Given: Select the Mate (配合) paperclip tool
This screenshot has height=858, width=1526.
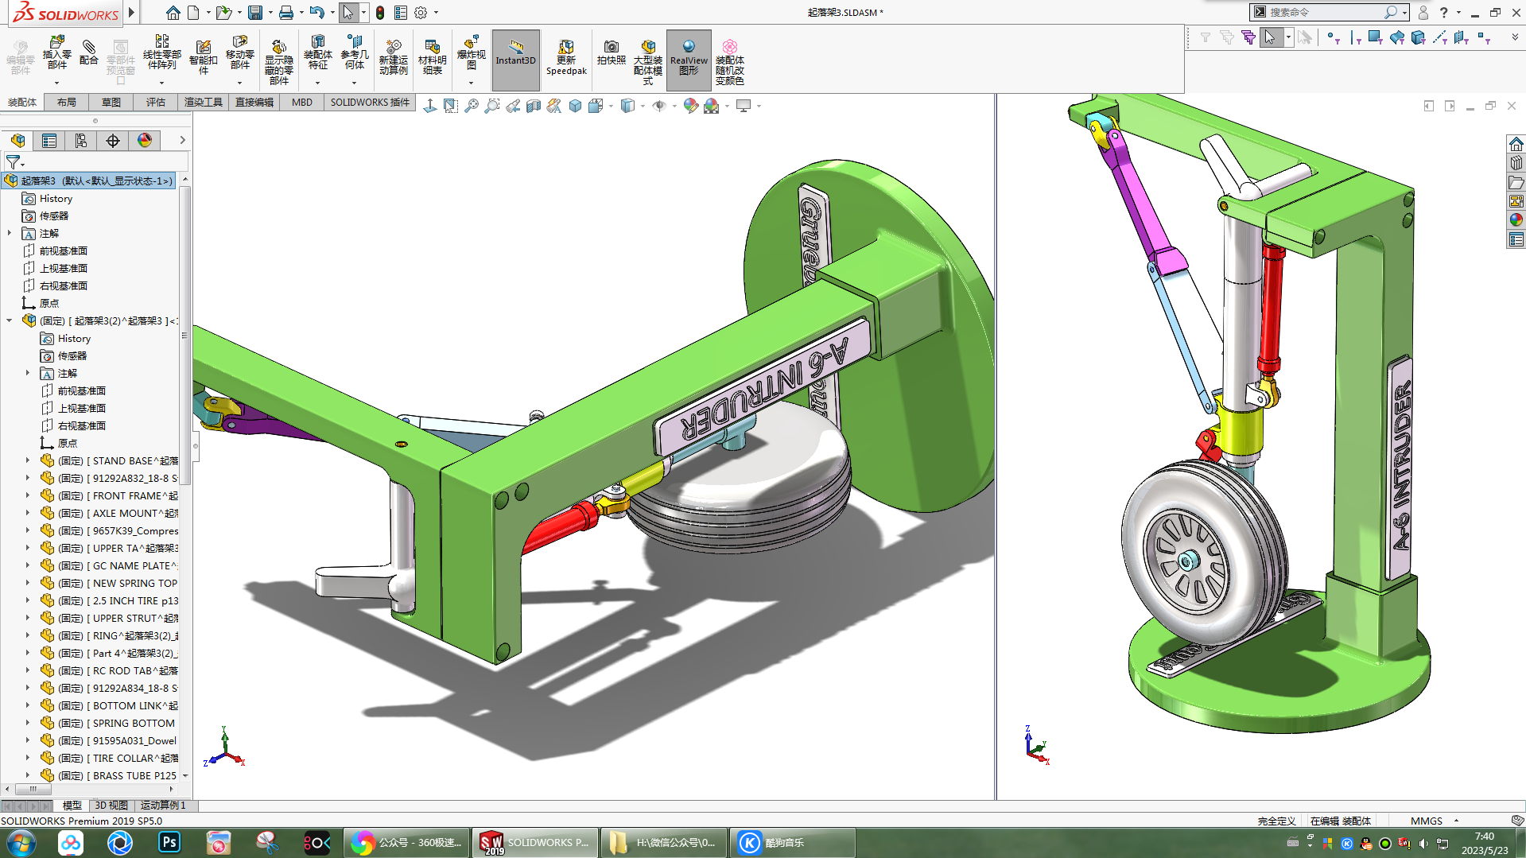Looking at the screenshot, I should coord(89,52).
